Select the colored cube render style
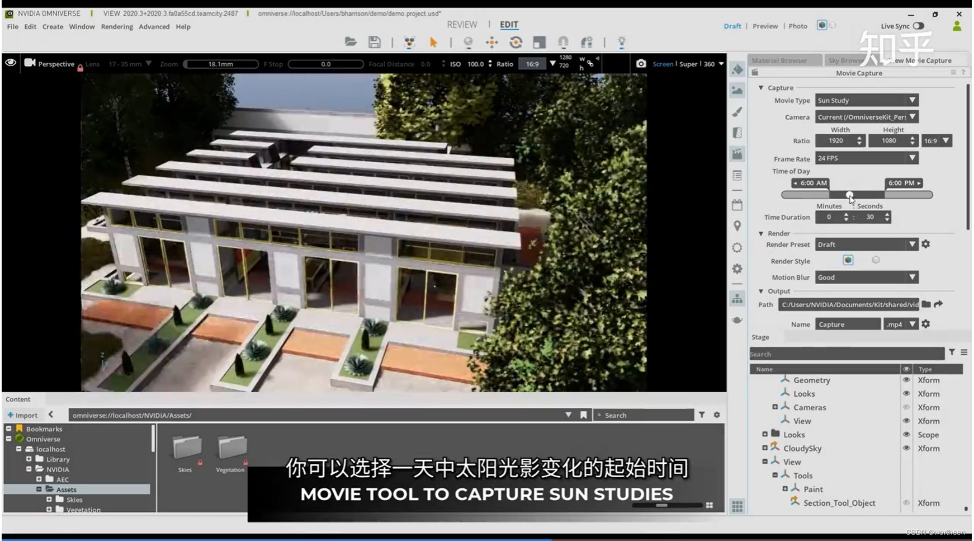Image resolution: width=974 pixels, height=541 pixels. [x=848, y=260]
